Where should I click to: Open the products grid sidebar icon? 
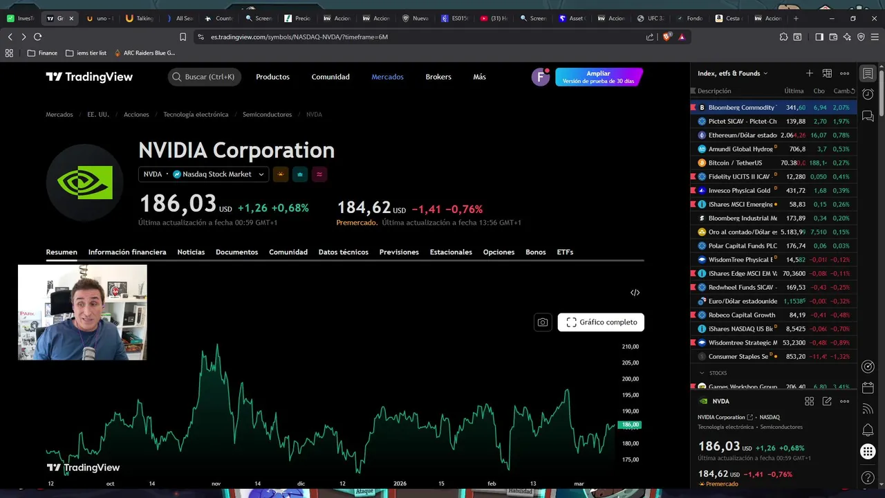click(x=868, y=452)
